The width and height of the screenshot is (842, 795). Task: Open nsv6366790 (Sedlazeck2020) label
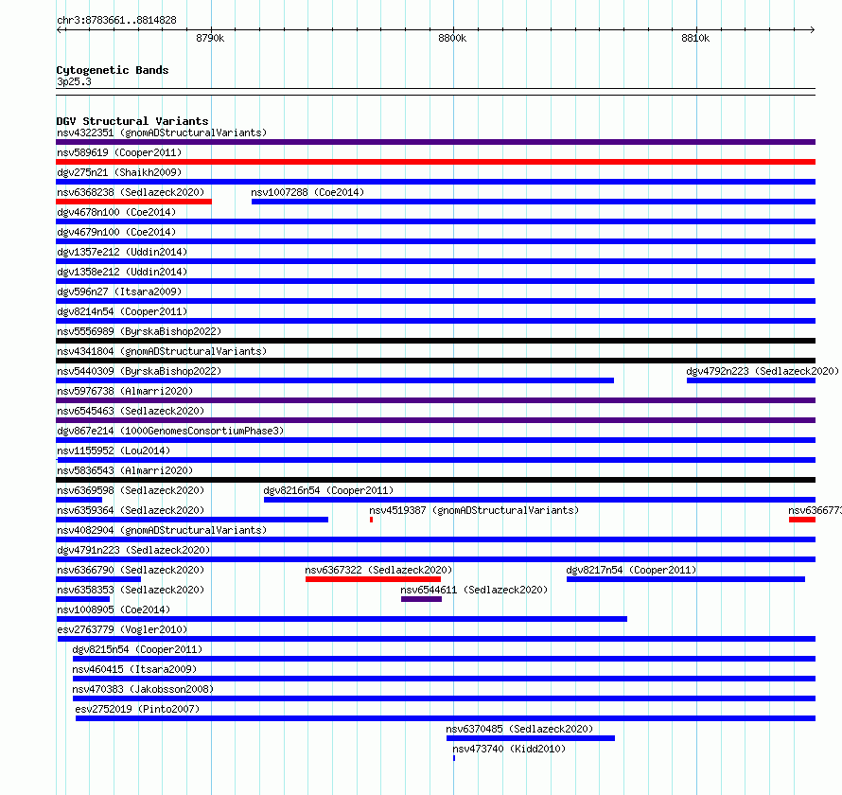point(131,570)
